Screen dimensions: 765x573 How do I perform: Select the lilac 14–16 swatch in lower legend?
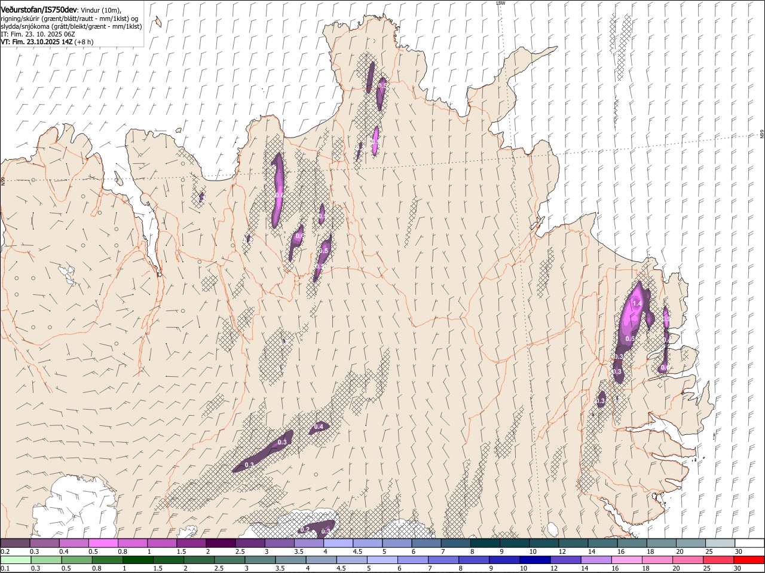596,560
